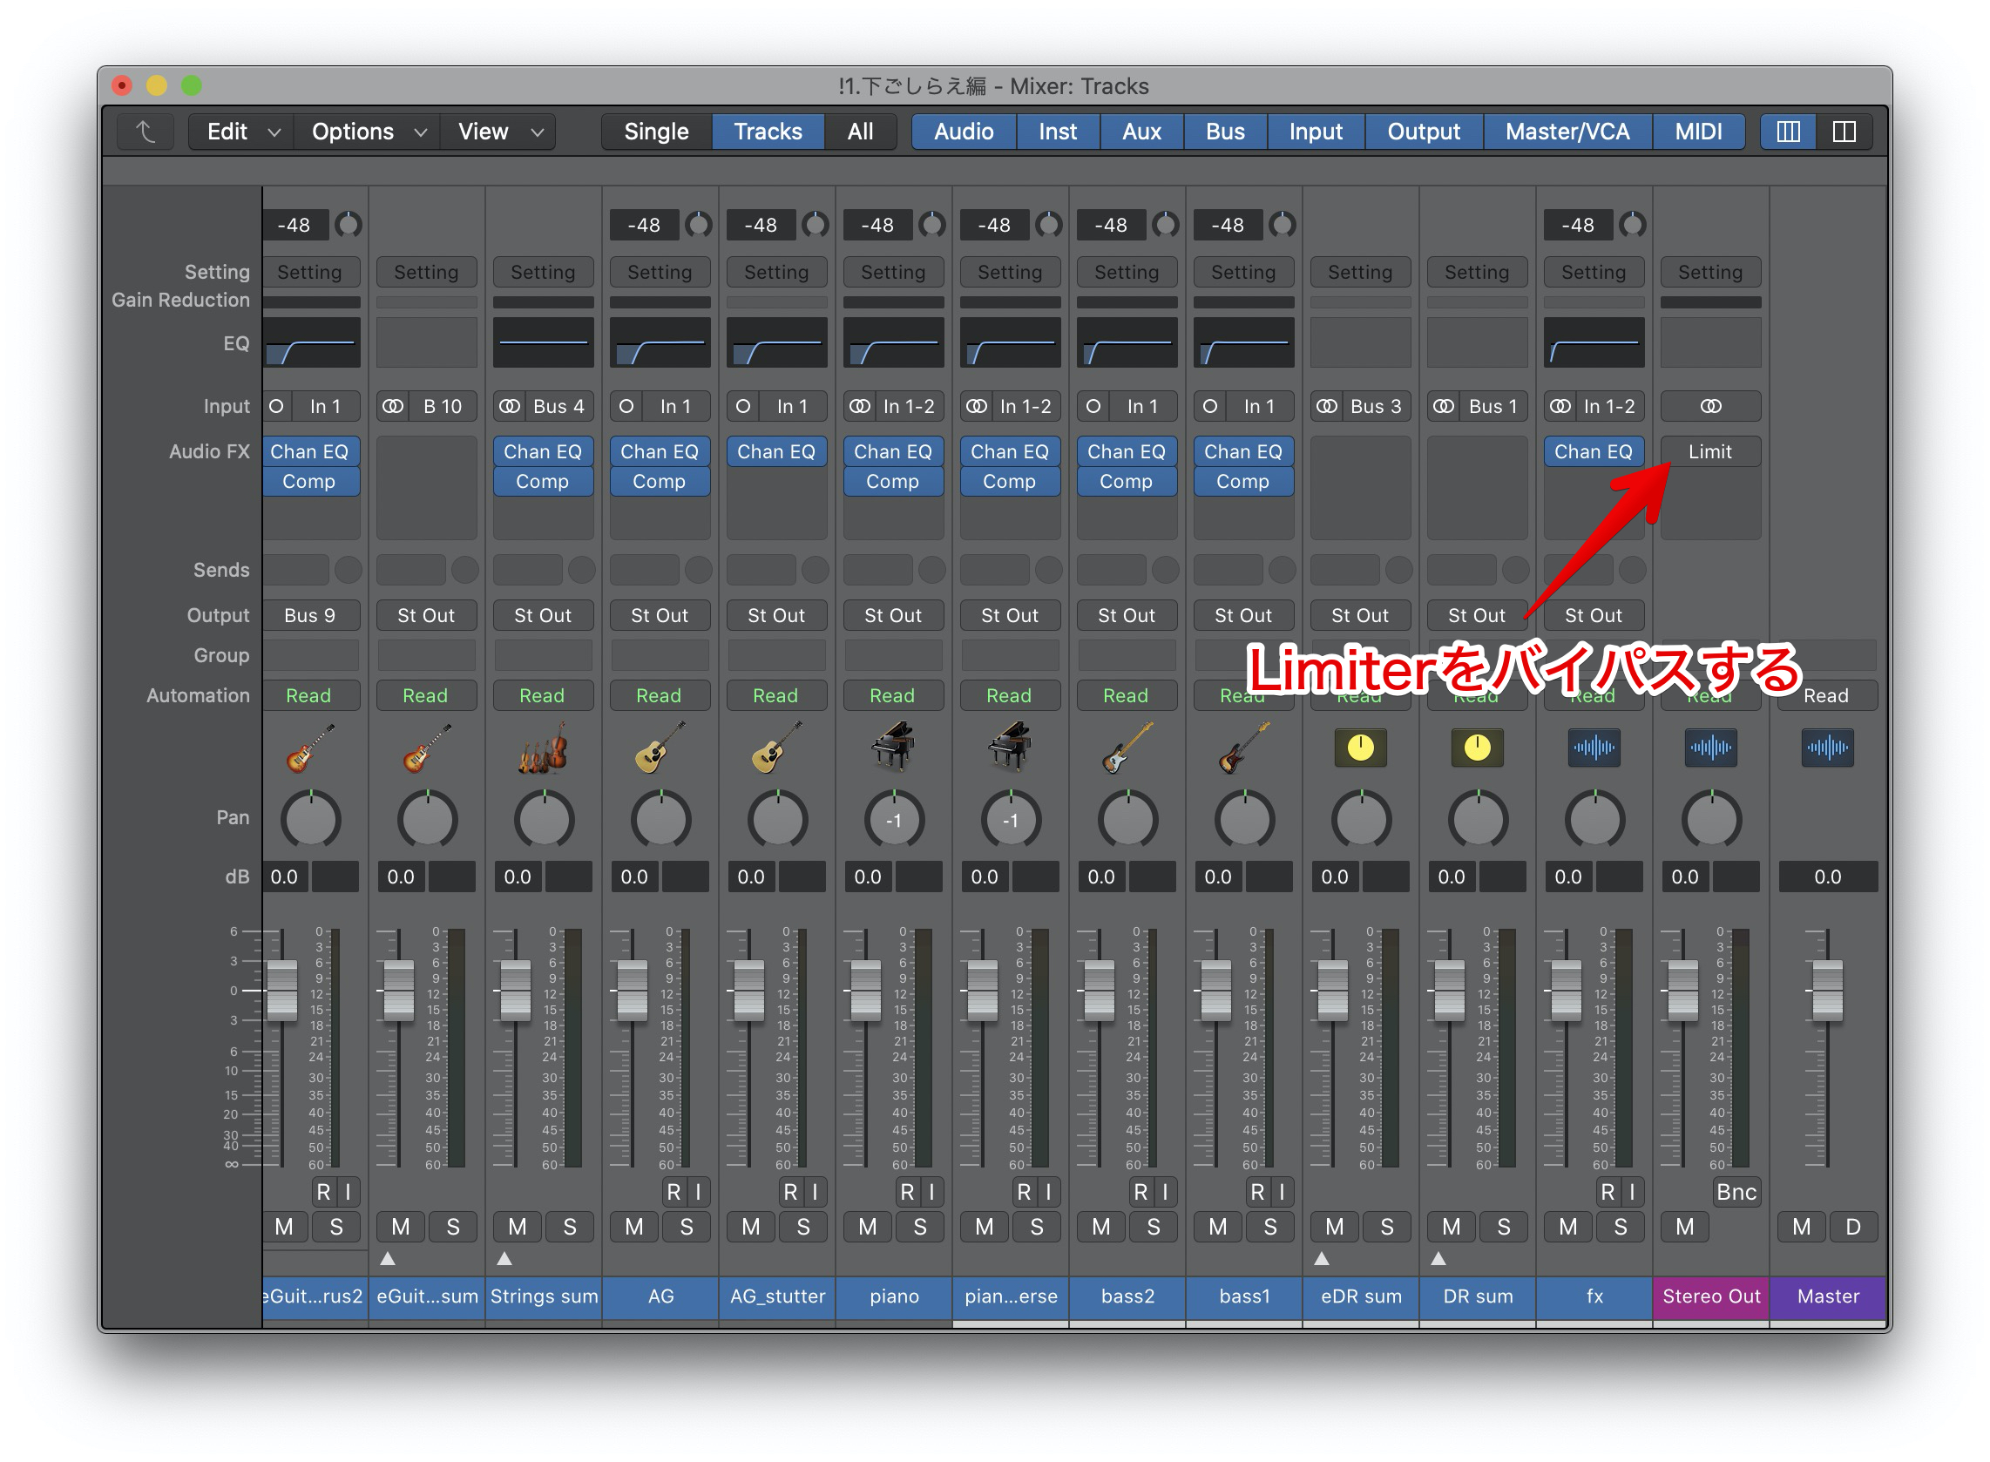Switch to narrow channel strips view icon

tap(1787, 132)
